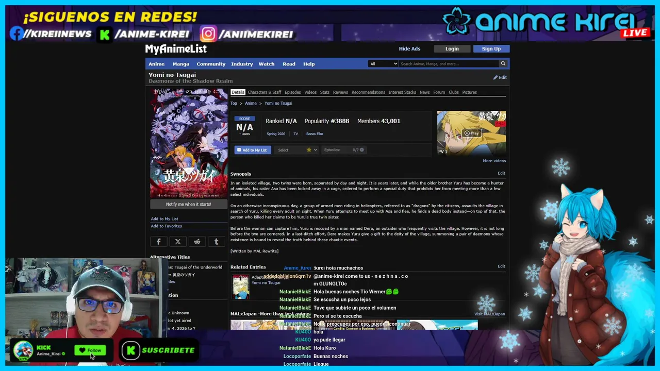This screenshot has height=371, width=660.
Task: Select the Details tab
Action: (x=238, y=92)
